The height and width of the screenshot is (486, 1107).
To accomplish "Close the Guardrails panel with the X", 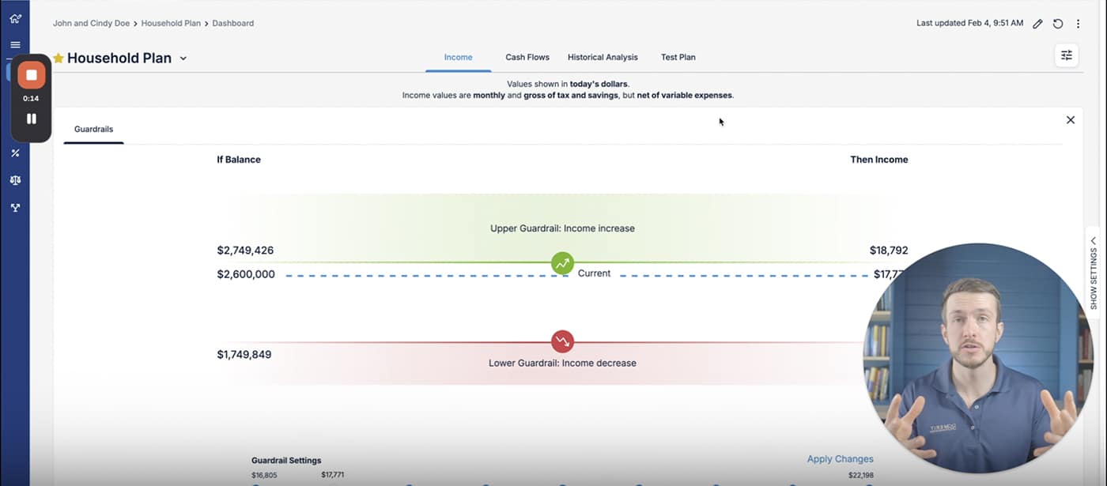I will [1070, 120].
